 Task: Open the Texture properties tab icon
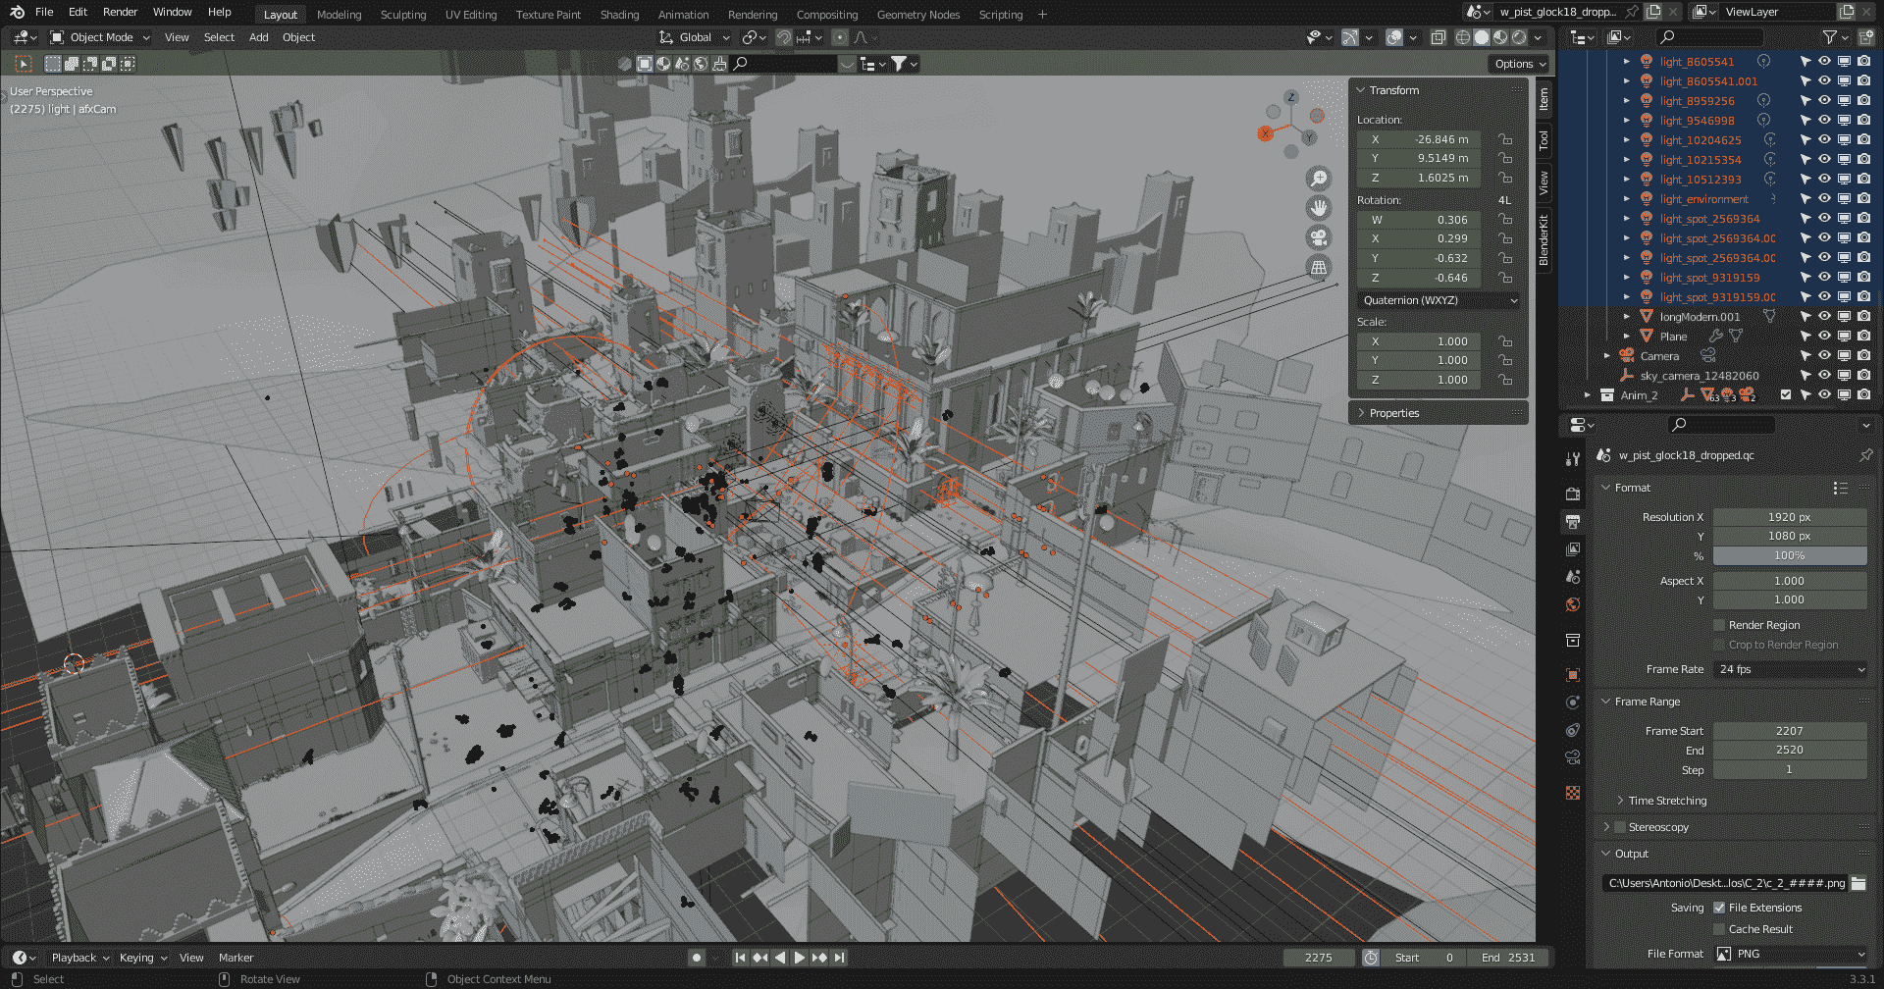[x=1573, y=793]
